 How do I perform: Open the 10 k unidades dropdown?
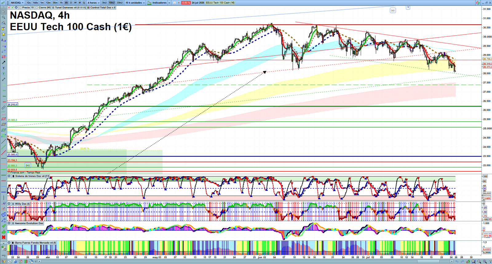(135, 2)
